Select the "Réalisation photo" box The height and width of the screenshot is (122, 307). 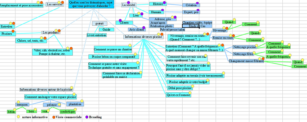[x=161, y=26]
